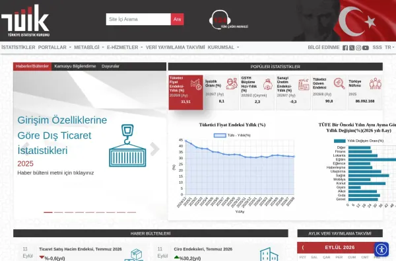Open the accessibility widget icon

point(381,249)
